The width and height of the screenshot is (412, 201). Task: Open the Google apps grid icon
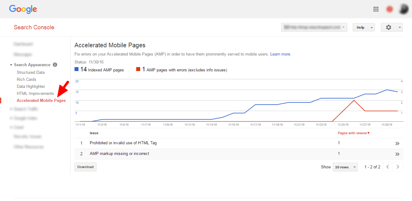click(x=376, y=9)
